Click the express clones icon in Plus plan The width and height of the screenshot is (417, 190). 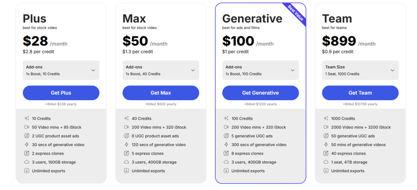26,153
